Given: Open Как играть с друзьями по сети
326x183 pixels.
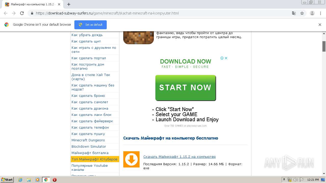Looking at the screenshot, I should click(x=94, y=50).
